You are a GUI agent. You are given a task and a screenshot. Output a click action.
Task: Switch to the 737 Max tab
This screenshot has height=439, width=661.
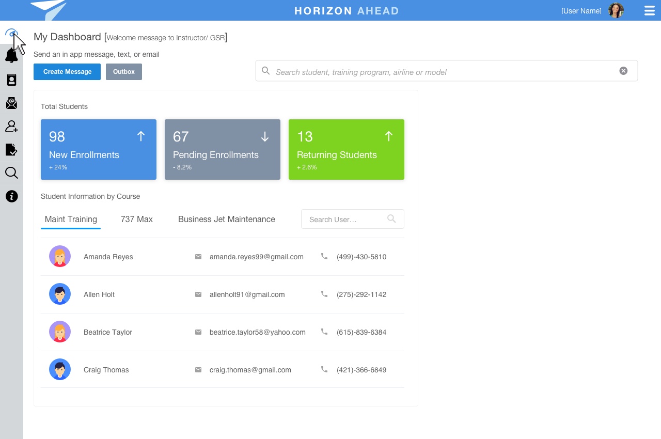pos(137,219)
